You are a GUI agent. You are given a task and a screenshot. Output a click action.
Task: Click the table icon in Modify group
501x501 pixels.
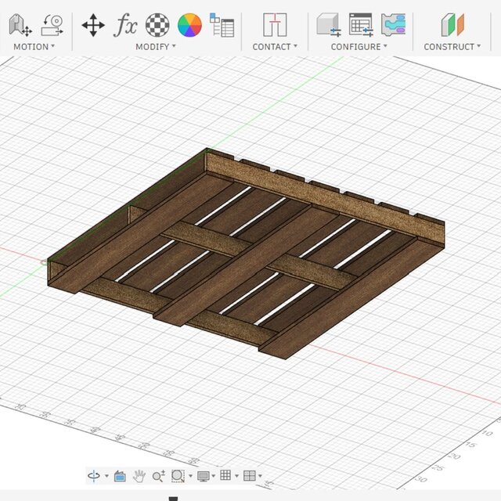tap(222, 25)
